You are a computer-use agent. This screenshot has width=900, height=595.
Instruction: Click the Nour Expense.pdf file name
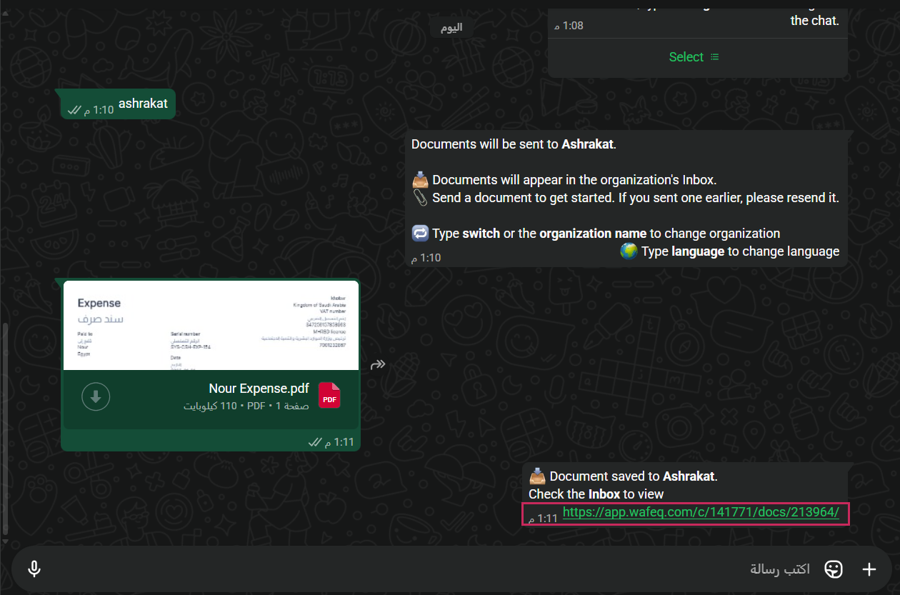259,389
